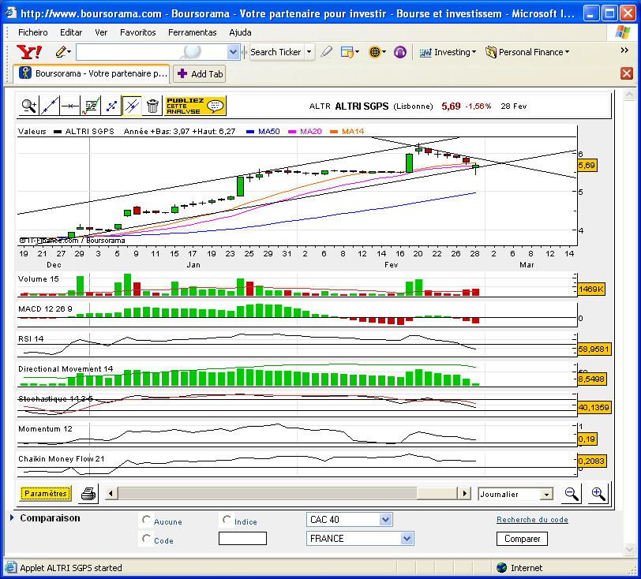Click the MA50 blue legend swatch
The width and height of the screenshot is (641, 579).
250,132
